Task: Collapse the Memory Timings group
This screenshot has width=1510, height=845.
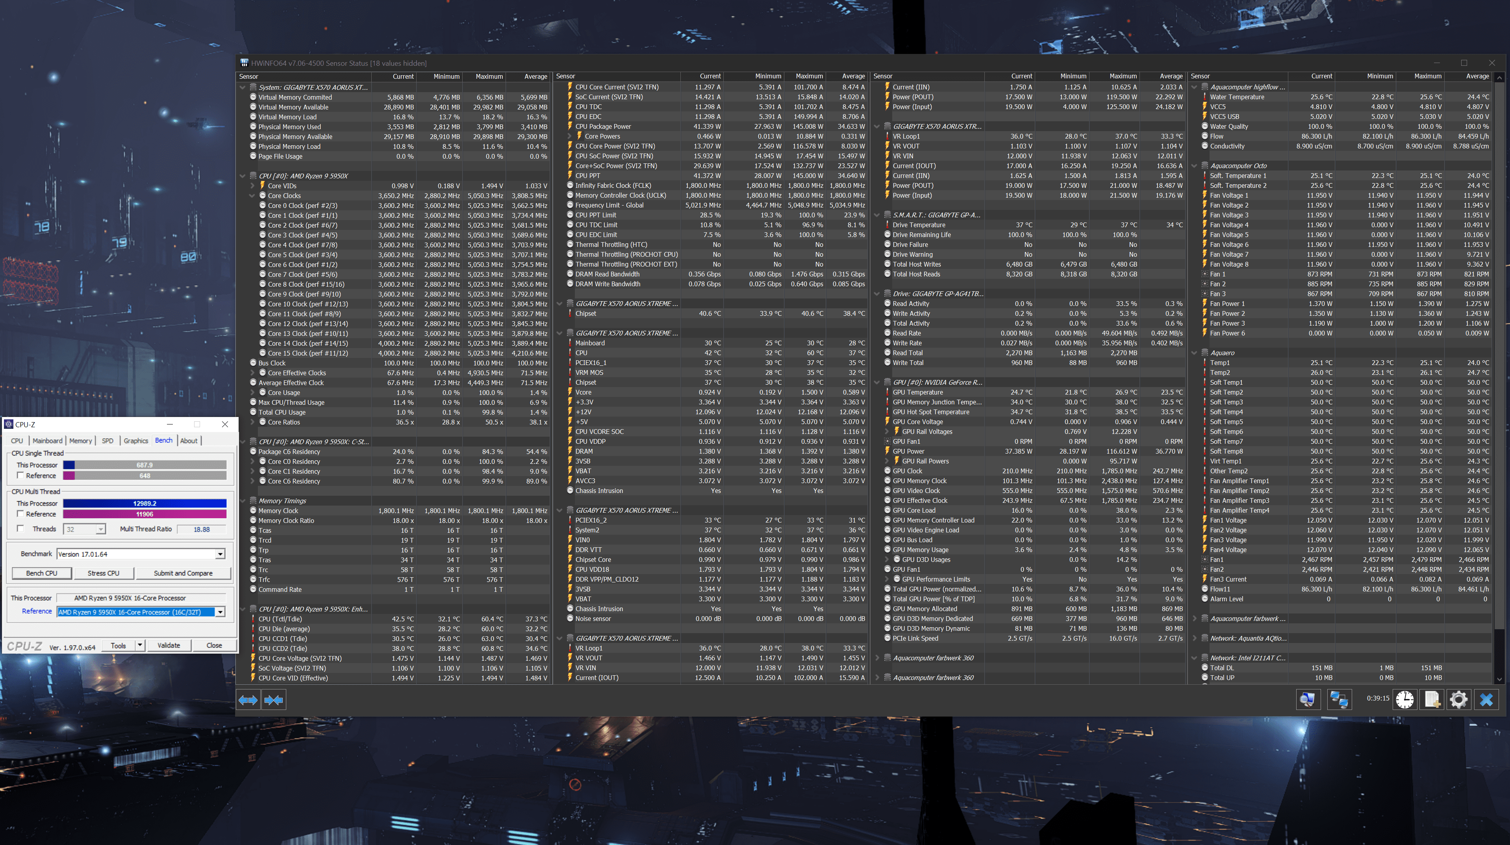Action: click(243, 501)
